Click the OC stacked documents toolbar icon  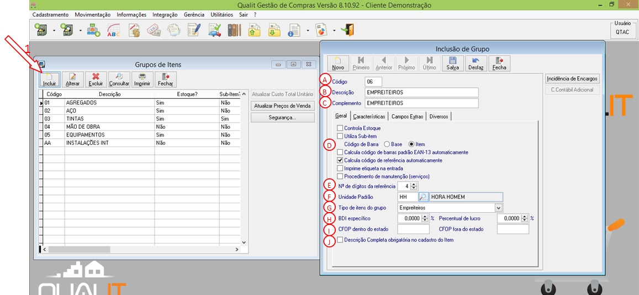[x=175, y=30]
